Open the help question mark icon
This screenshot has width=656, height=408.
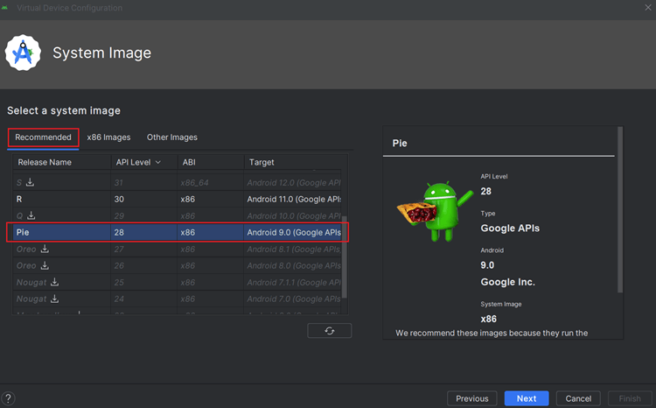8,398
